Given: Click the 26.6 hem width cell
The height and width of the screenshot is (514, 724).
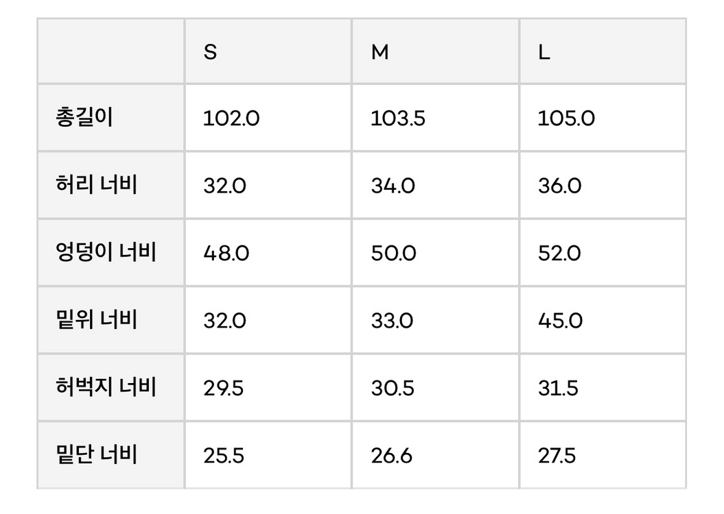Looking at the screenshot, I should click(392, 456).
